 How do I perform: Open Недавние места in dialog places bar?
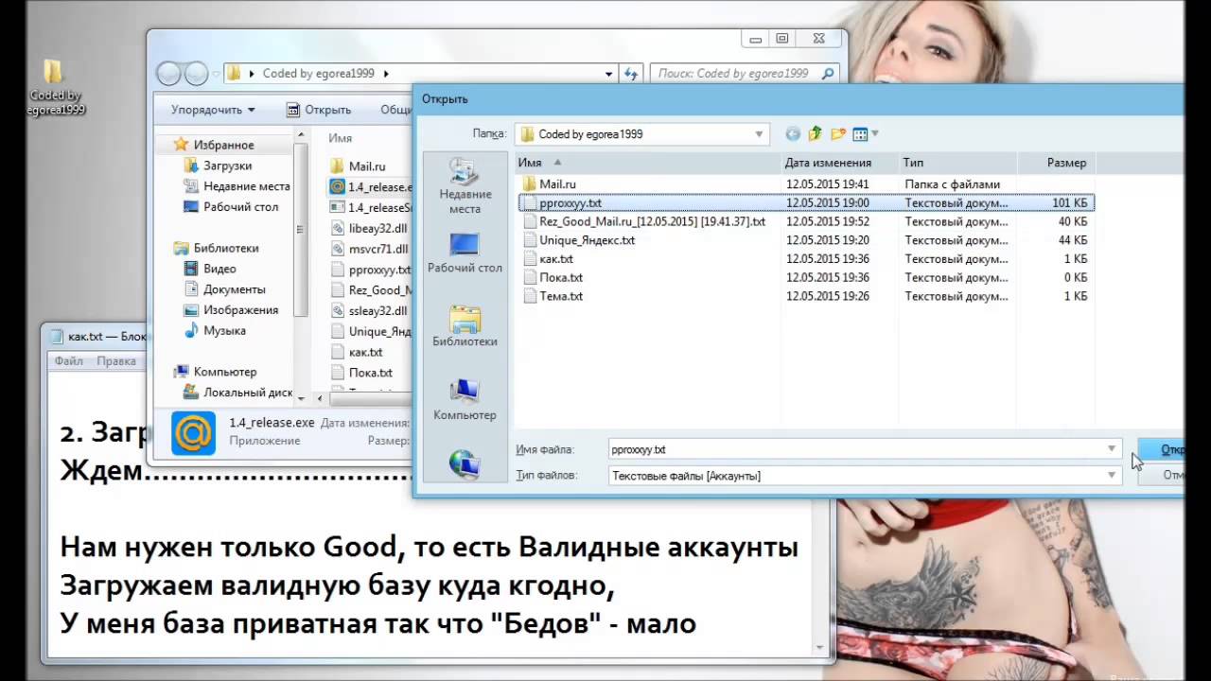click(x=465, y=187)
